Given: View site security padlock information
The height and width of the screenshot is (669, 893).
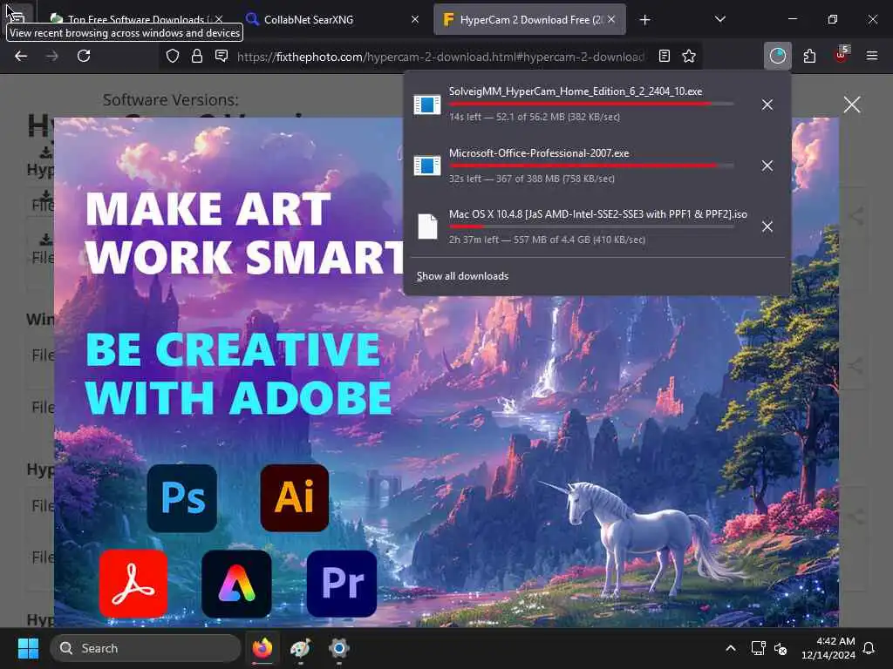Looking at the screenshot, I should point(197,56).
